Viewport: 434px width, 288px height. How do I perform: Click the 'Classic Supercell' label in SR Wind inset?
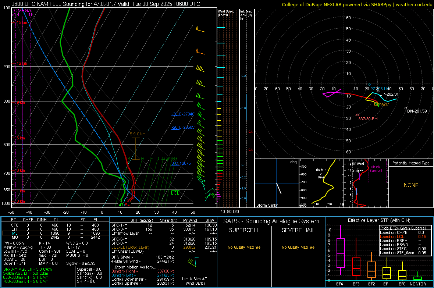coord(376,169)
